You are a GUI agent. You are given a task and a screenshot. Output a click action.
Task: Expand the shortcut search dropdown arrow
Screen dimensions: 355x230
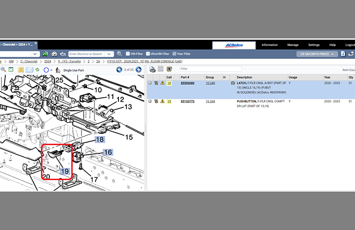(110, 54)
